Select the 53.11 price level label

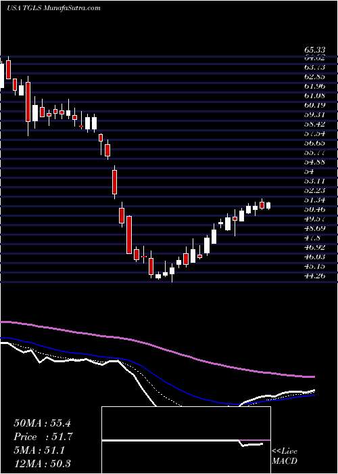(x=315, y=181)
